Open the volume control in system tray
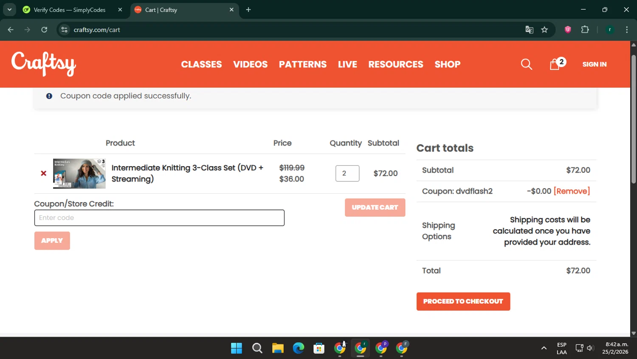The width and height of the screenshot is (637, 359). [x=590, y=348]
